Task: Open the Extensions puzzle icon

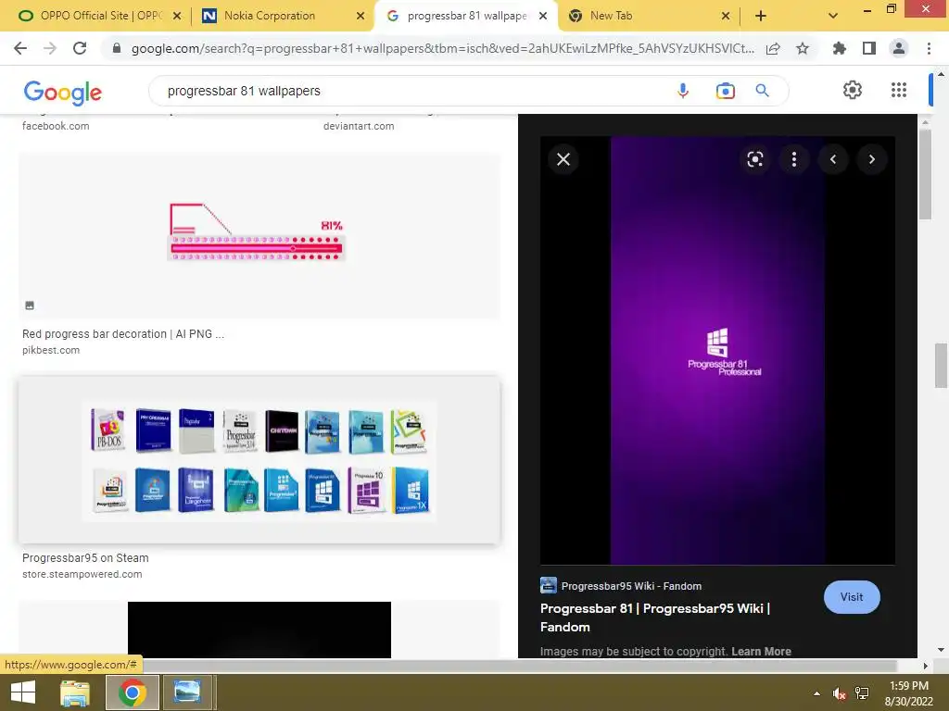Action: pyautogui.click(x=839, y=48)
